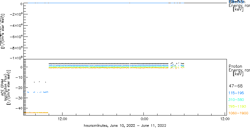Click the [keV] unit label in the proton legend

[238, 74]
